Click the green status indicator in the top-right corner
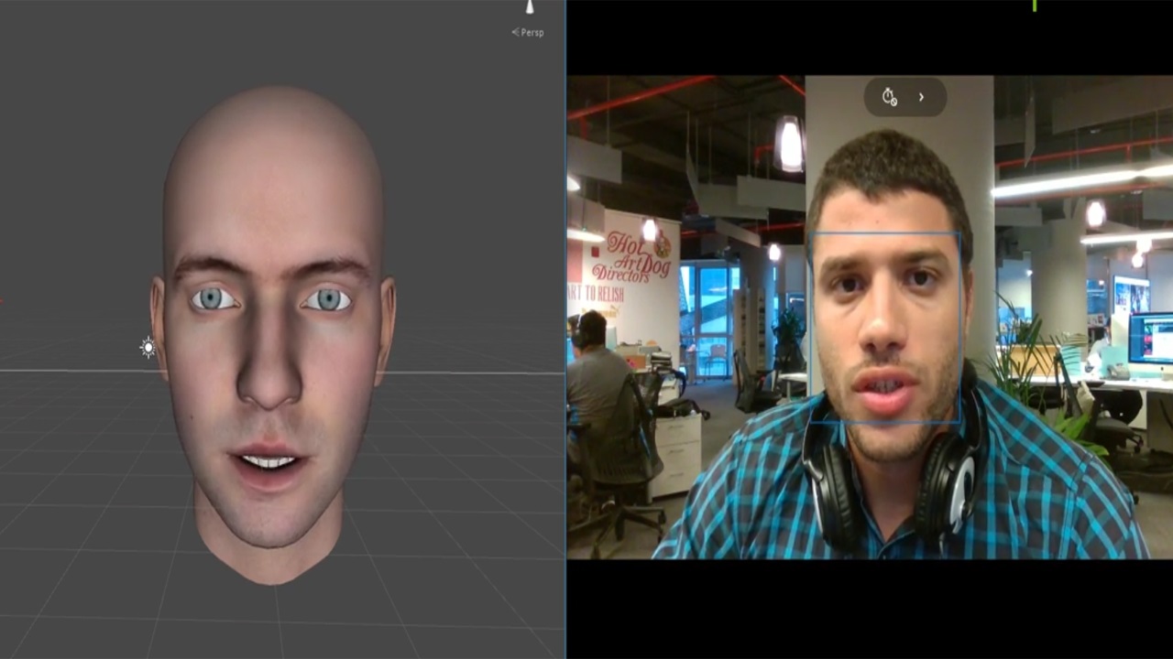Screen dimensions: 1173x659 (1034, 7)
